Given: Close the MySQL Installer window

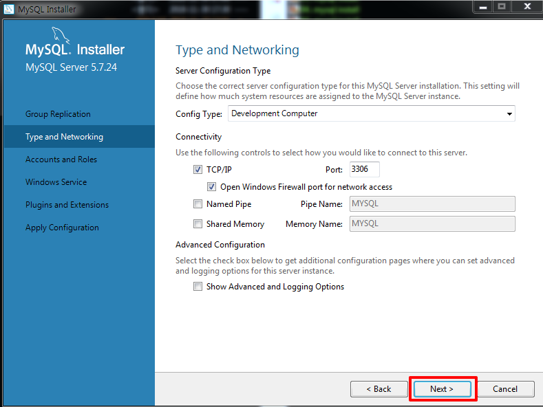Looking at the screenshot, I should click(527, 7).
